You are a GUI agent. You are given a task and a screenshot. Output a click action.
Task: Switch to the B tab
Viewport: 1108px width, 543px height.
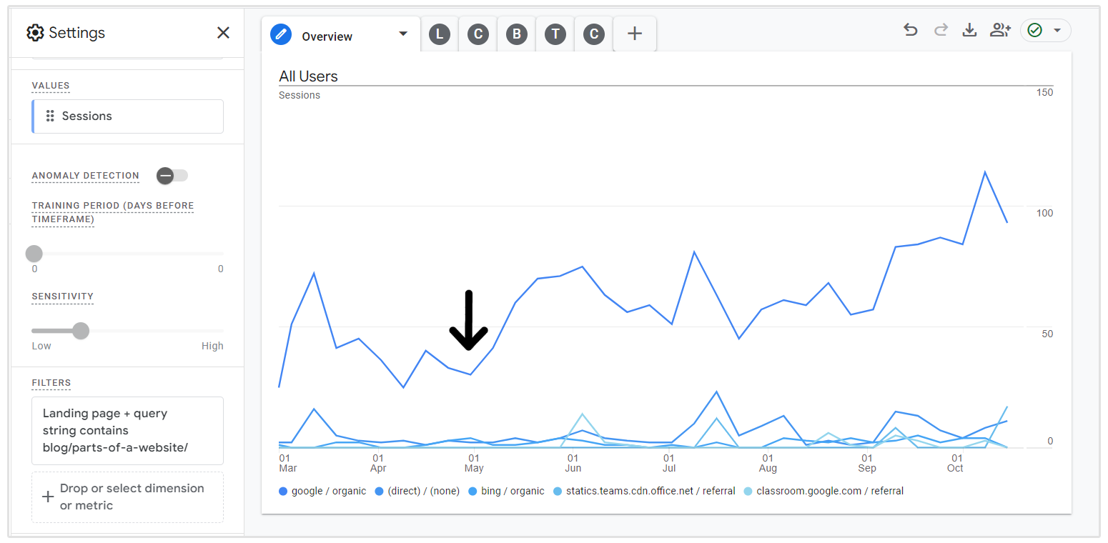coord(516,34)
